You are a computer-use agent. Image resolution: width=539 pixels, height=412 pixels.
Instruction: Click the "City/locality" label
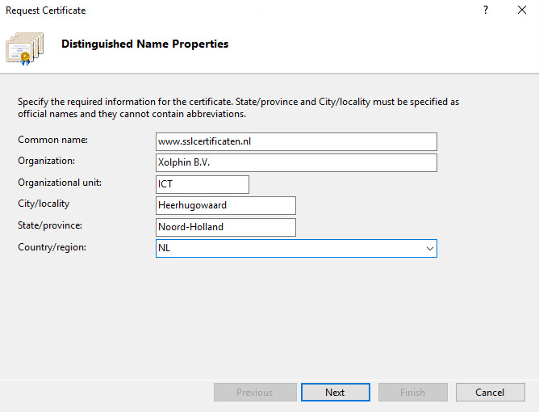44,204
